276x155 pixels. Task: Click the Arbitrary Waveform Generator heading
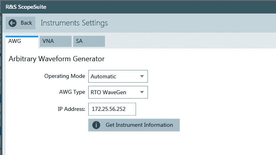[56, 59]
